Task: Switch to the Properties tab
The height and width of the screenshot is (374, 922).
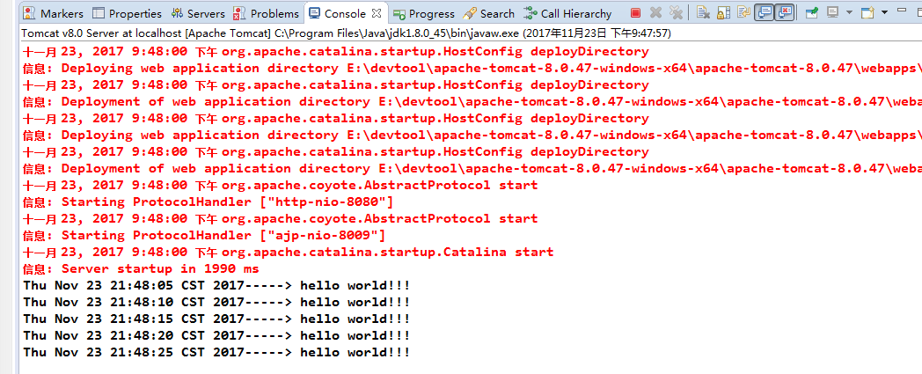Action: coord(128,13)
